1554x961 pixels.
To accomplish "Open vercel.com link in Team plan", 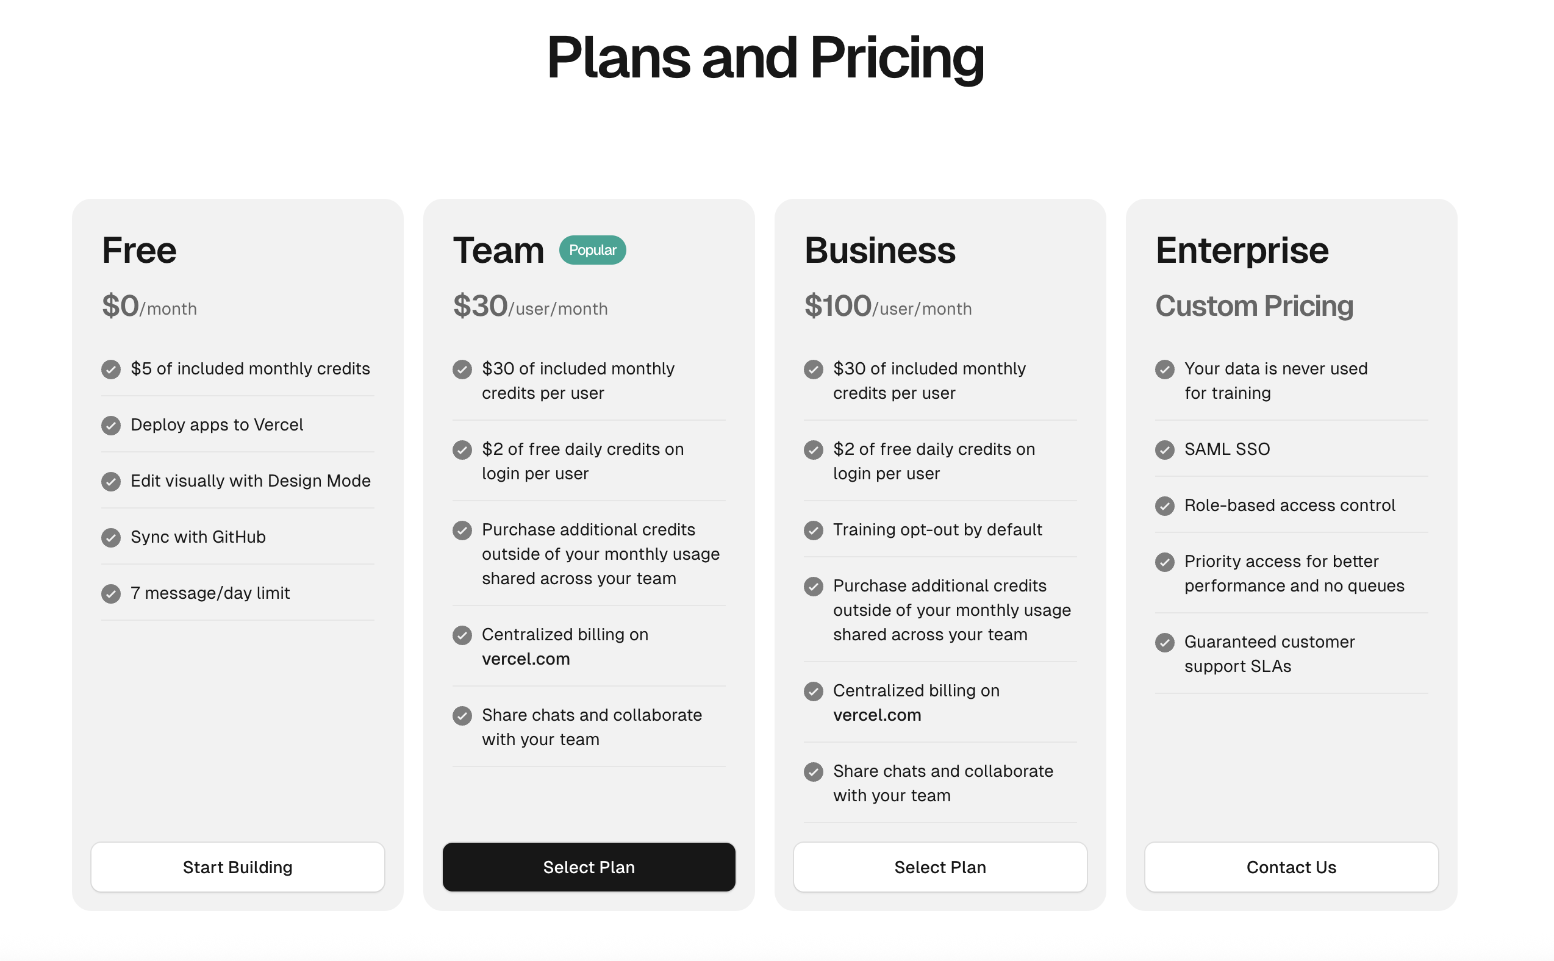I will tap(526, 659).
